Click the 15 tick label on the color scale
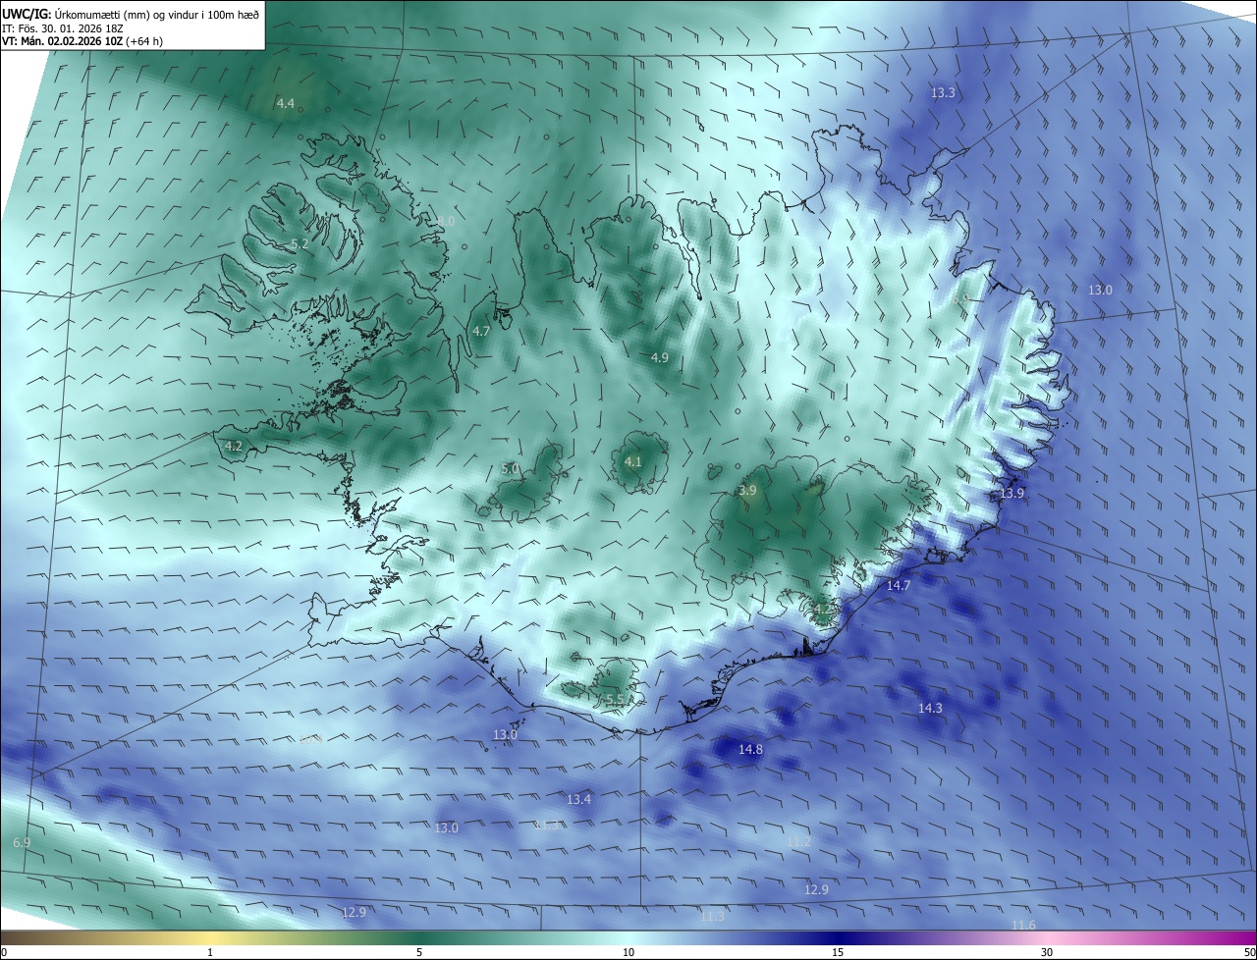This screenshot has height=960, width=1257. click(838, 952)
